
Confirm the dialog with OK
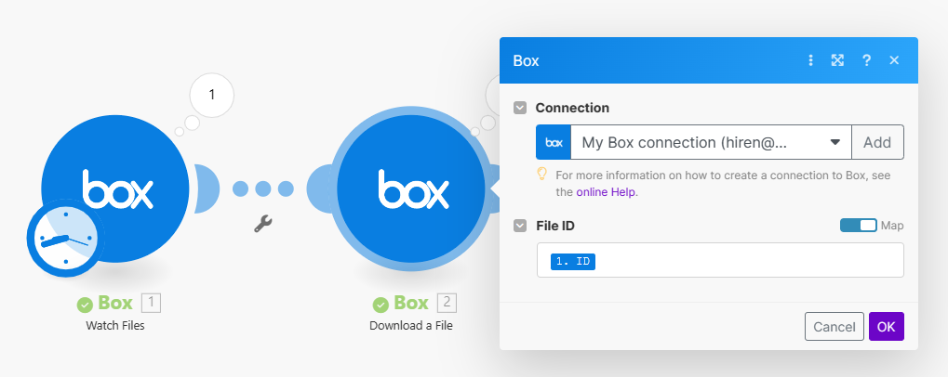pos(887,326)
